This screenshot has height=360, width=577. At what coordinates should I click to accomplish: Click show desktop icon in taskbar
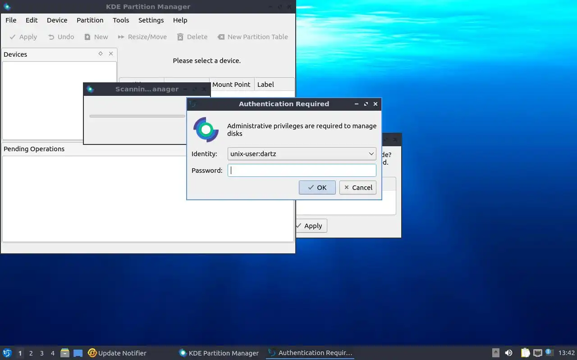pos(78,353)
